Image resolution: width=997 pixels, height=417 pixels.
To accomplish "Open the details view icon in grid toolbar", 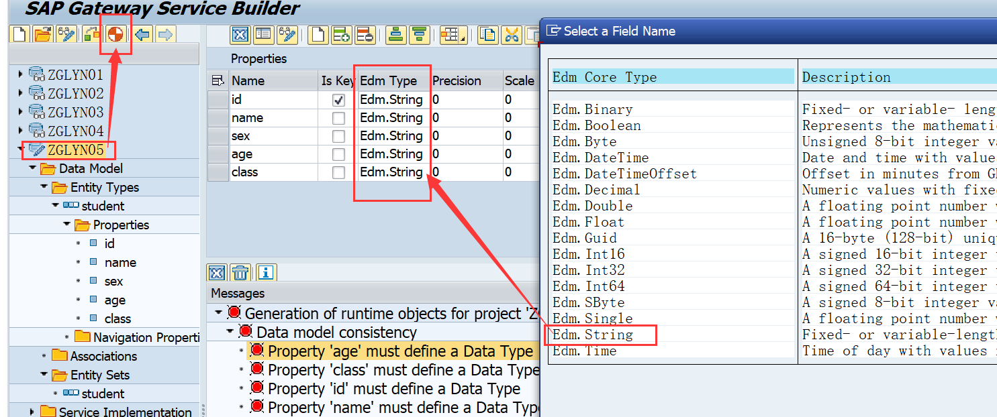I will 263,34.
